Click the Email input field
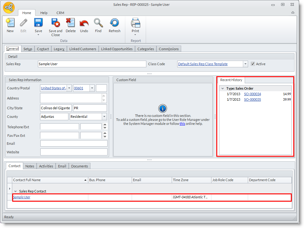This screenshot has height=228, width=304. coord(74,144)
